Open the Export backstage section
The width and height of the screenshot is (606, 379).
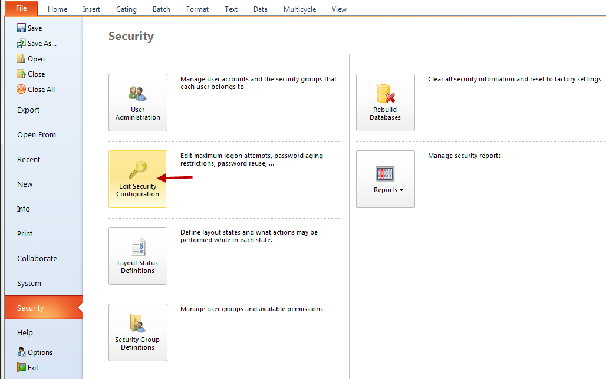point(28,110)
